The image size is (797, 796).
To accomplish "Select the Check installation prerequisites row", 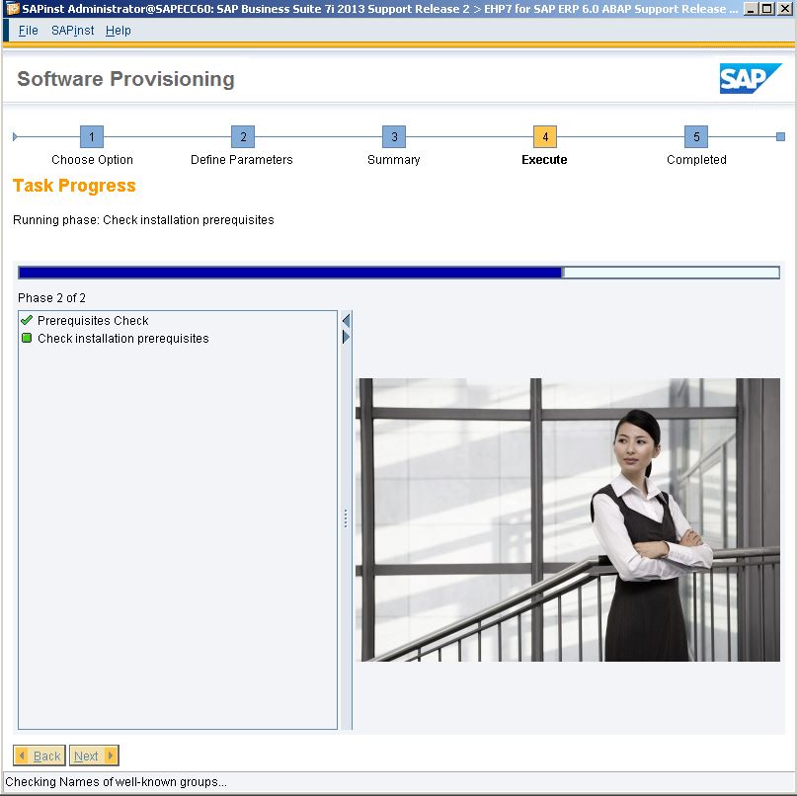I will tap(178, 339).
